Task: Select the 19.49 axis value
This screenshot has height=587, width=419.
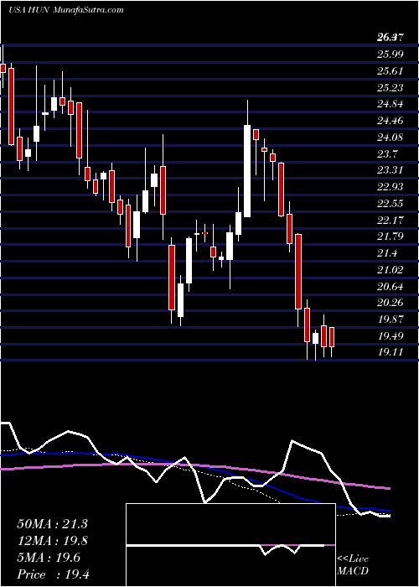Action: (x=391, y=335)
